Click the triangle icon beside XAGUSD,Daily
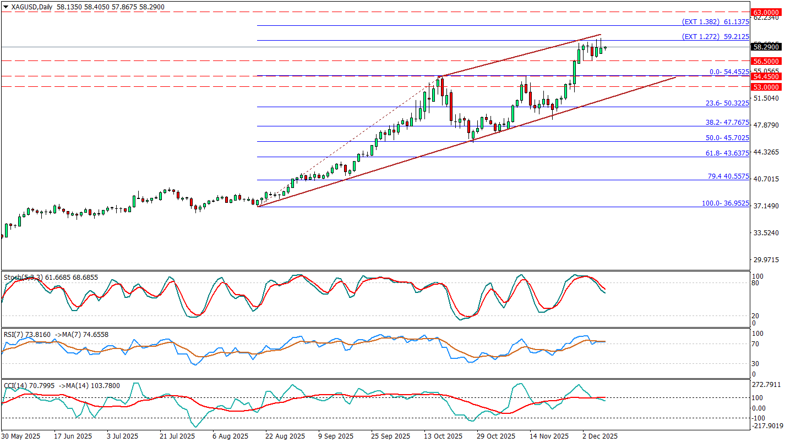The image size is (785, 443). click(5, 8)
